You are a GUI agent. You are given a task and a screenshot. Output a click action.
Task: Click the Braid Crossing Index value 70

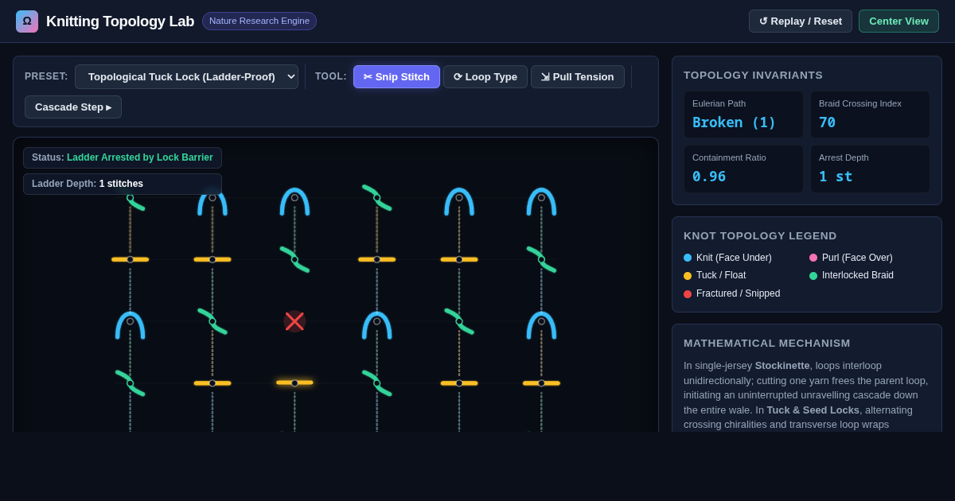(828, 122)
